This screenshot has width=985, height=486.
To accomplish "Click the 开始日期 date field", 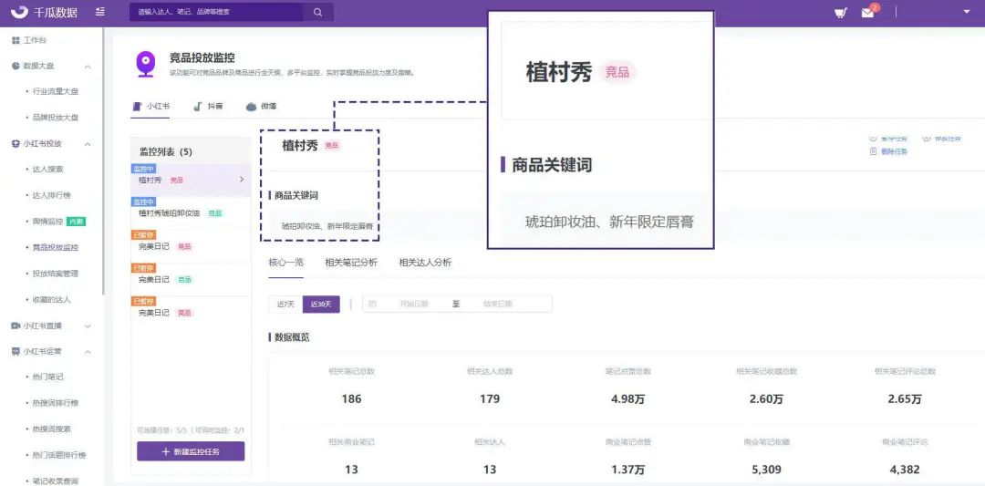I will pos(414,304).
